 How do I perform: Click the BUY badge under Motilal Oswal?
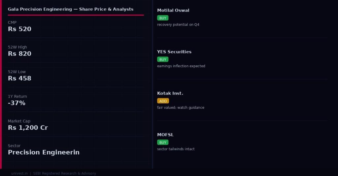coord(163,18)
